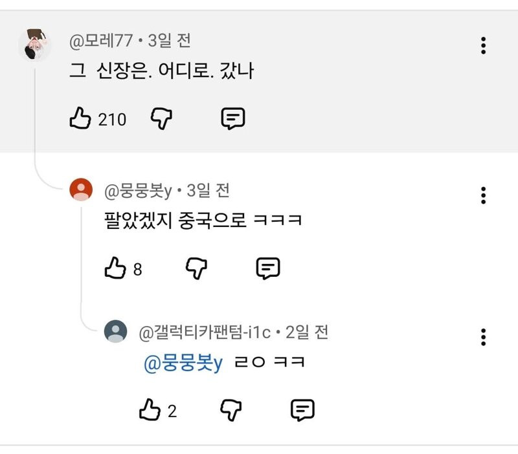The image size is (518, 454).
Task: Dislike @뭉뭉봇y's reply about 중국으로
Action: (196, 268)
